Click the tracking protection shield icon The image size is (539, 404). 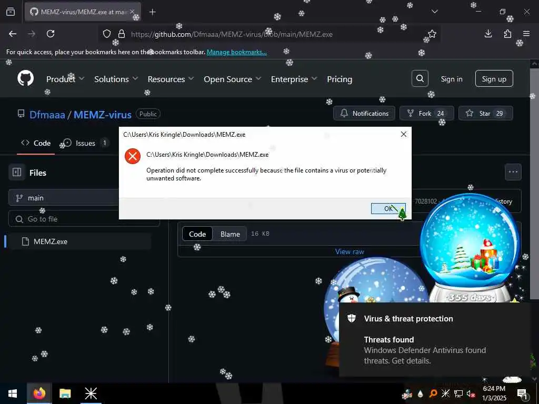[107, 34]
